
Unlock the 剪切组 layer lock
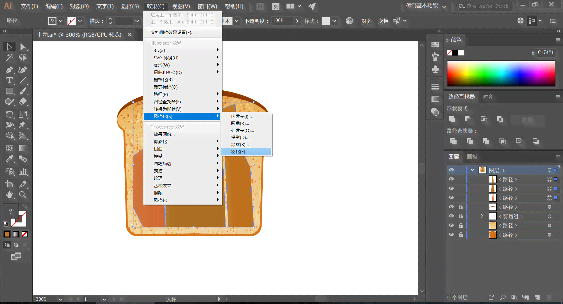point(461,216)
